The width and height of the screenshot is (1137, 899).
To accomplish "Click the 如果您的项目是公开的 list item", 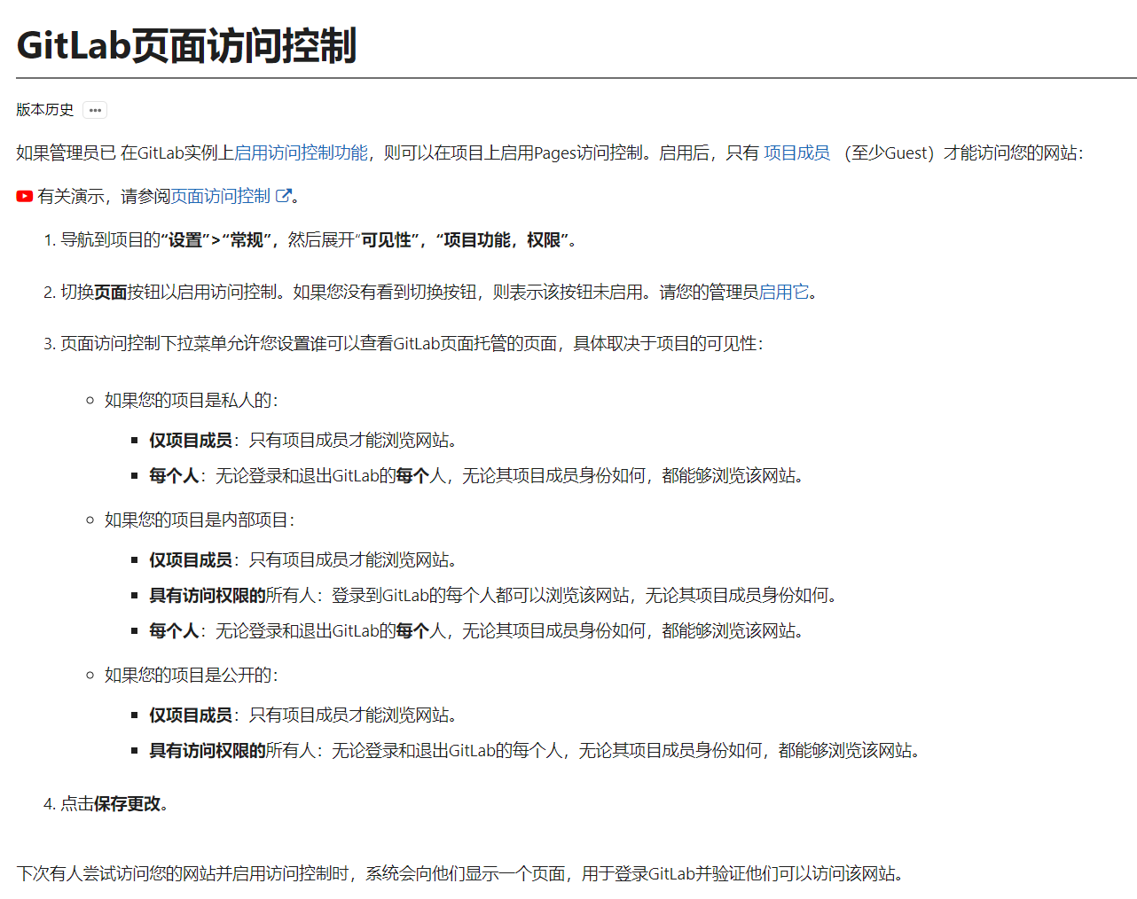I will point(191,675).
